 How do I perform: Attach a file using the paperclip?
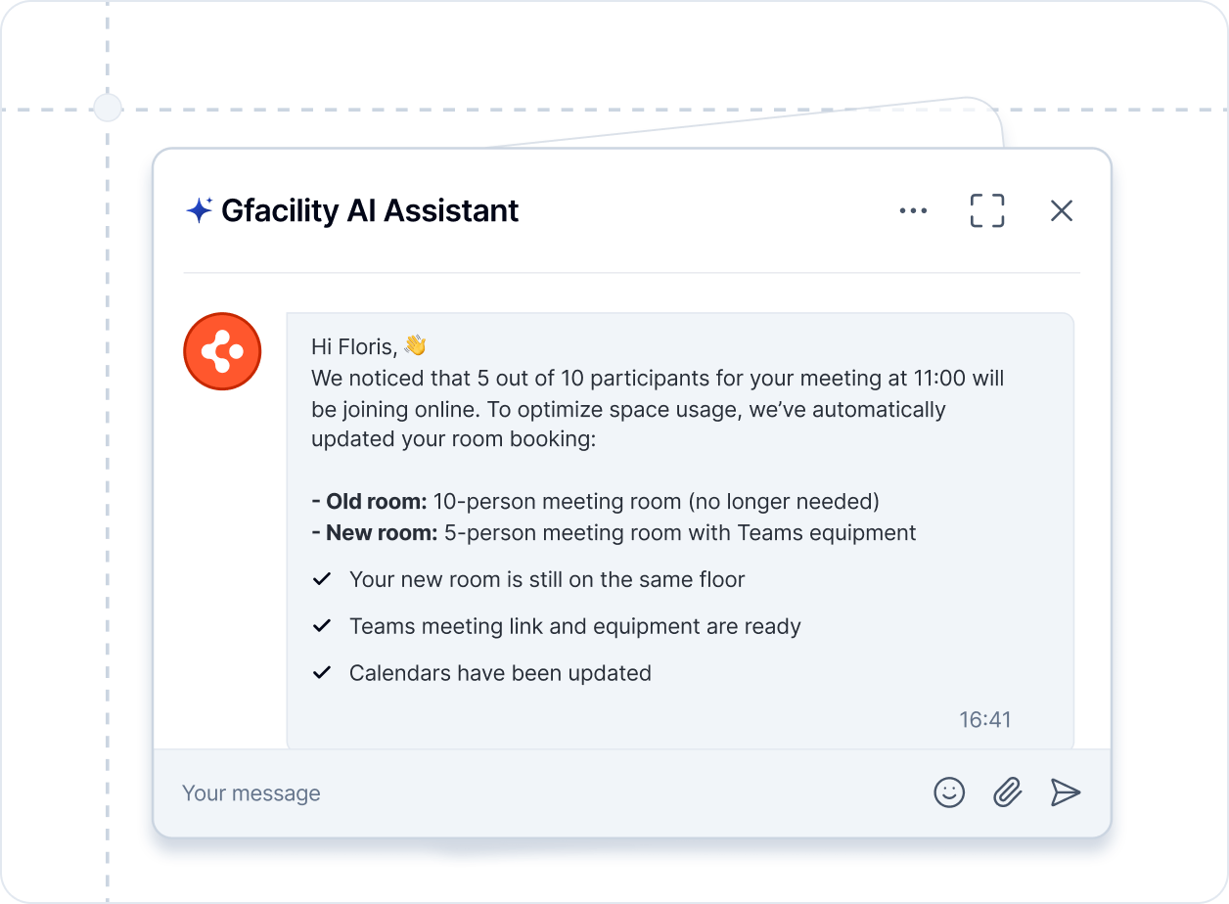coord(1007,792)
